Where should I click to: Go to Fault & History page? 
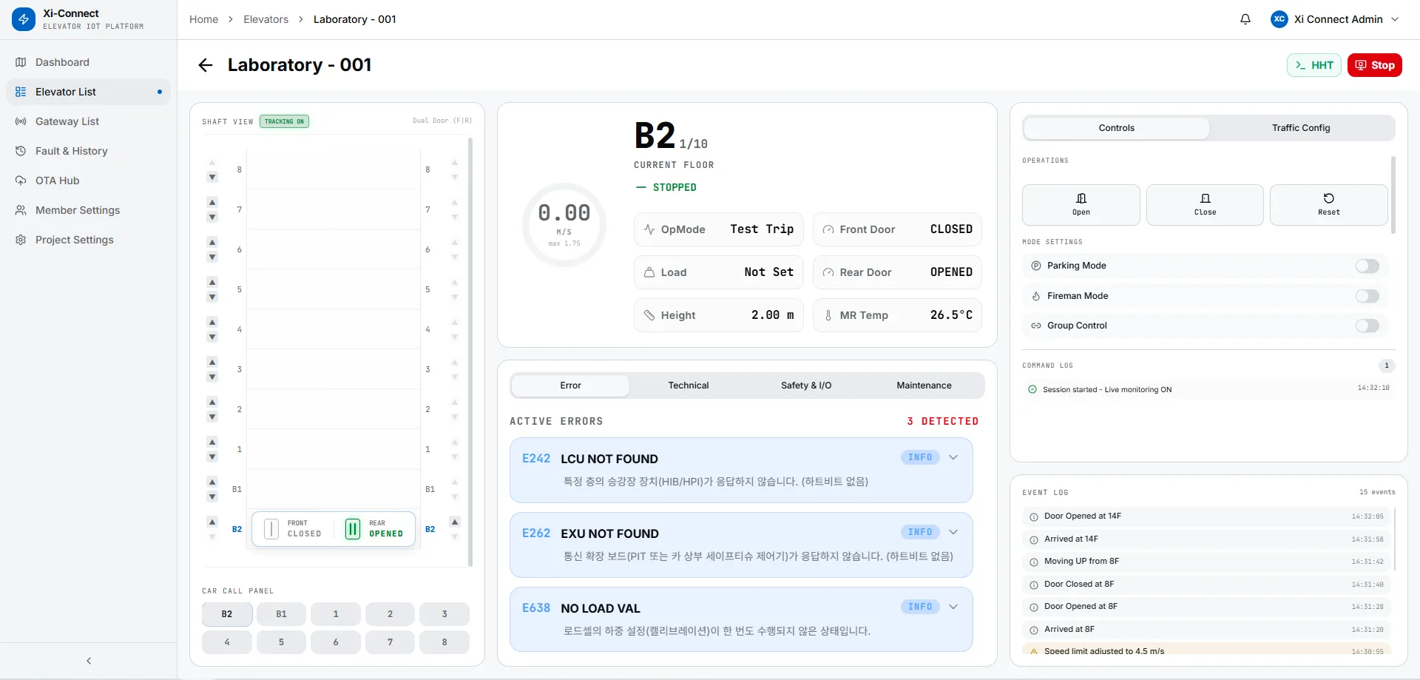click(71, 151)
